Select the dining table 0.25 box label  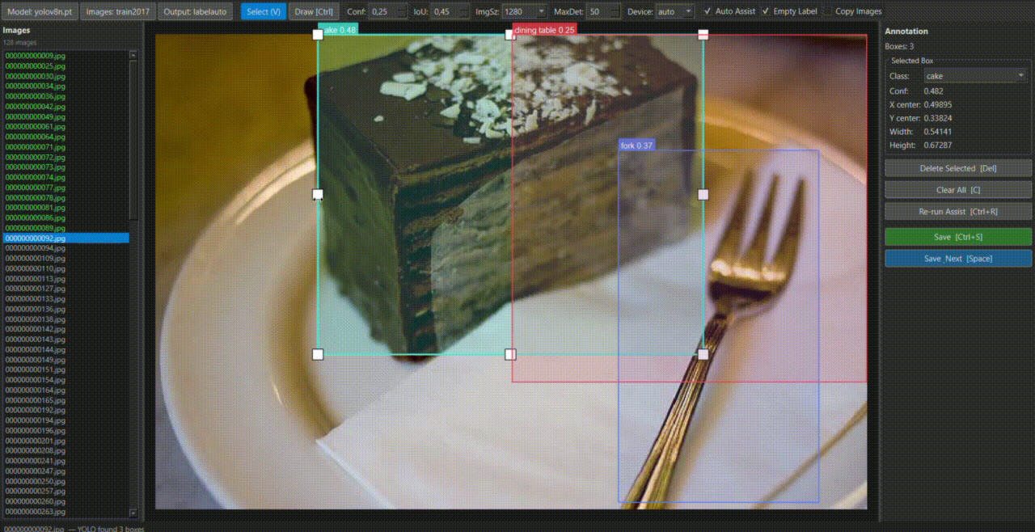tap(544, 30)
